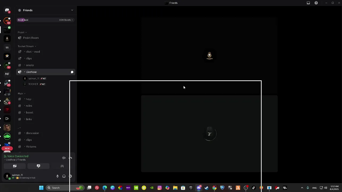Open Steam from the taskbar
342x192 pixels.
207,188
